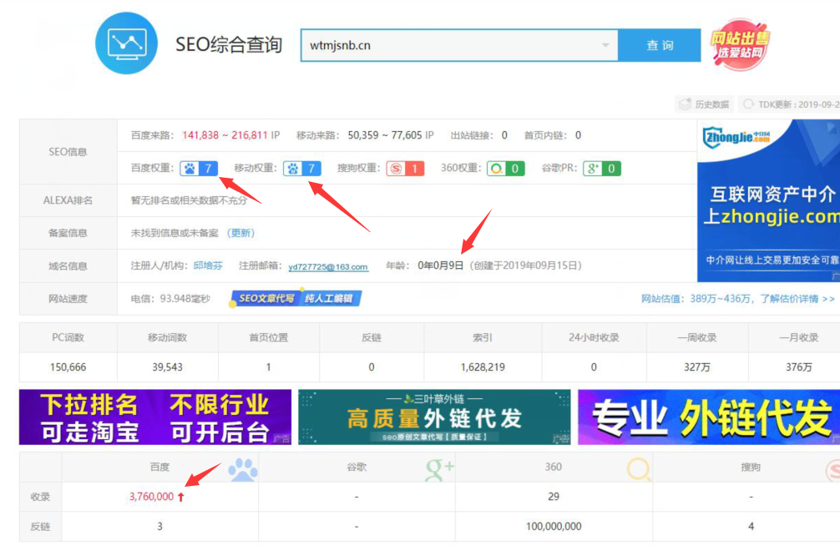Viewport: 840px width, 546px height.
Task: Click the 首页位置 column header
Action: click(x=268, y=337)
